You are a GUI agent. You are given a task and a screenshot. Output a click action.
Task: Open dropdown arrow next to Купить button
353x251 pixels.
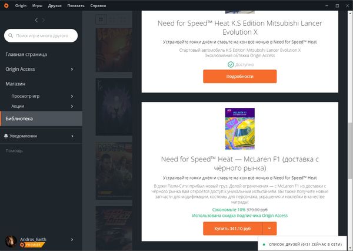point(269,229)
